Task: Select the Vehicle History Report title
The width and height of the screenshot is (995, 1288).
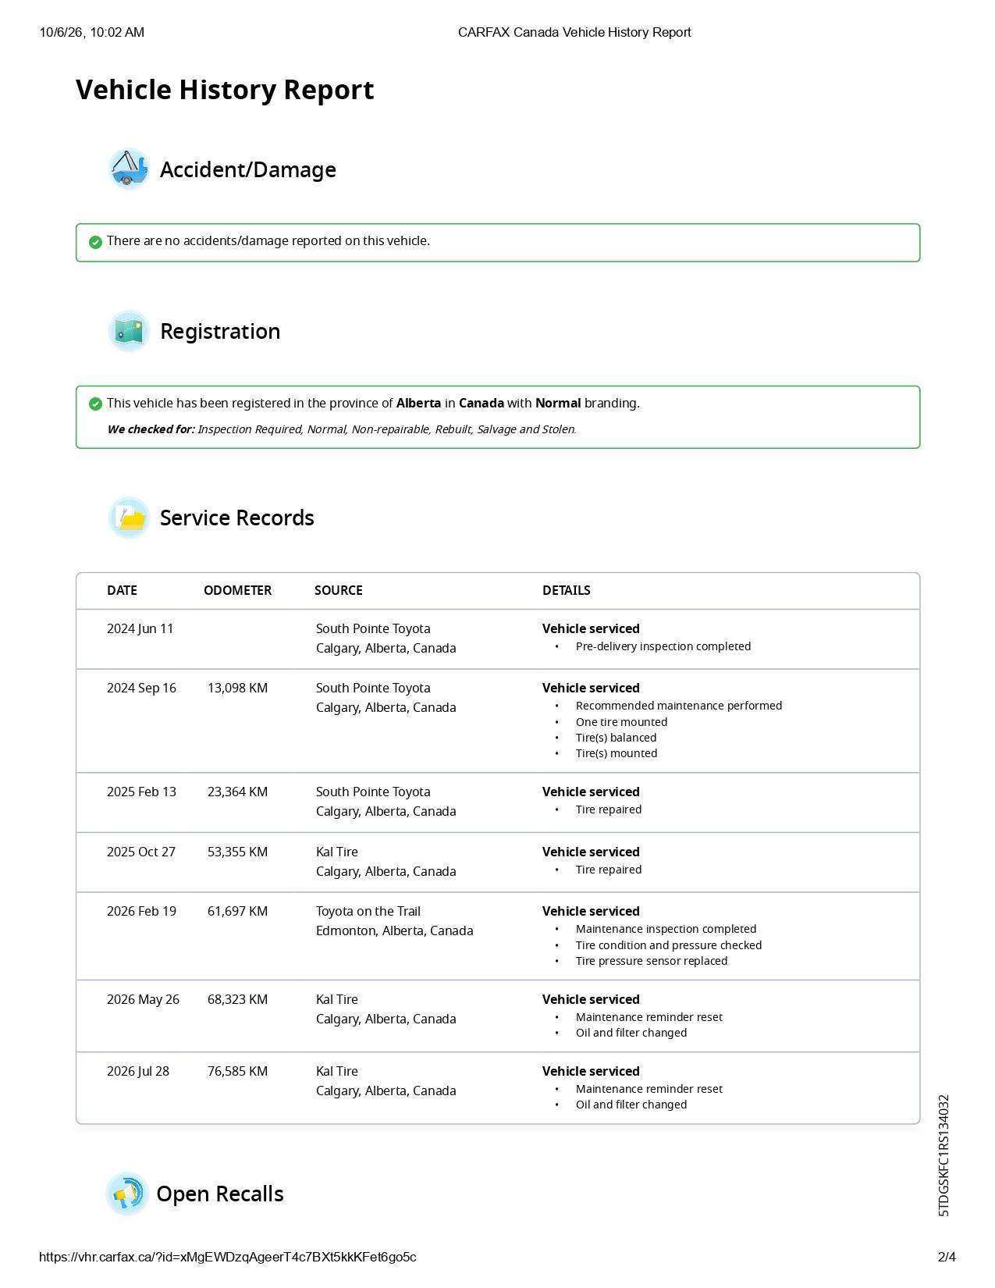Action: coord(225,90)
